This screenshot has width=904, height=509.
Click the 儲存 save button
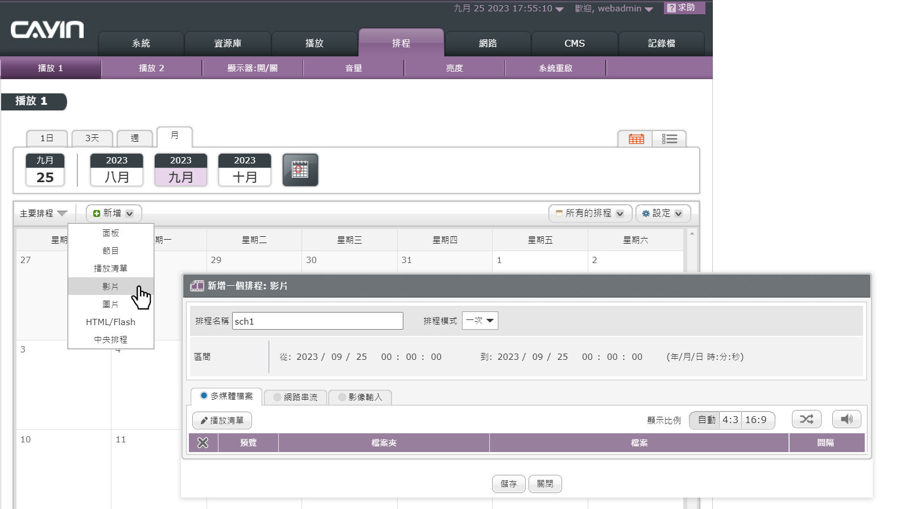509,484
